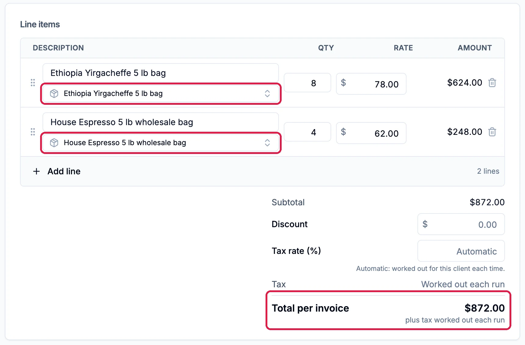Click the Total per invoice $872.00 value
The width and height of the screenshot is (525, 345).
click(485, 308)
